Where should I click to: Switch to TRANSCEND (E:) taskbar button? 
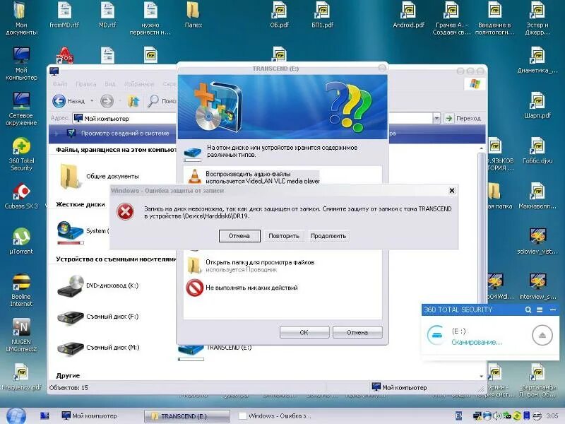pos(187,416)
